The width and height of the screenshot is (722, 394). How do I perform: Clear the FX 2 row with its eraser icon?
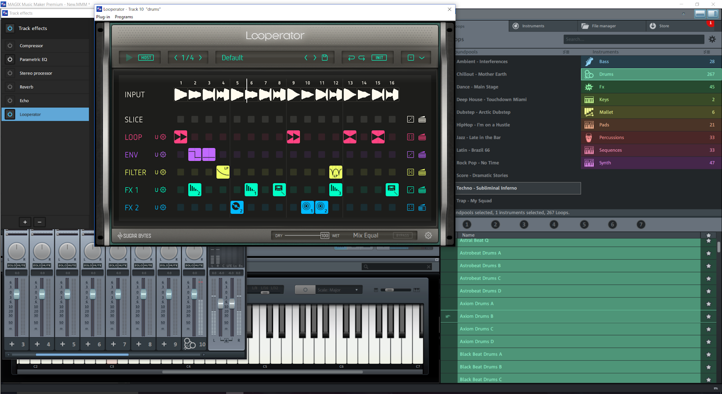point(422,207)
